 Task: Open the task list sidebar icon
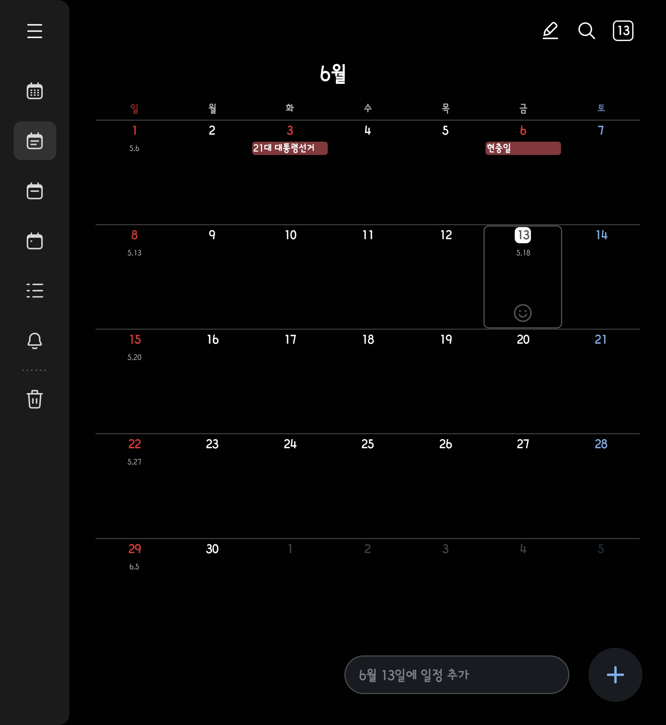[35, 291]
